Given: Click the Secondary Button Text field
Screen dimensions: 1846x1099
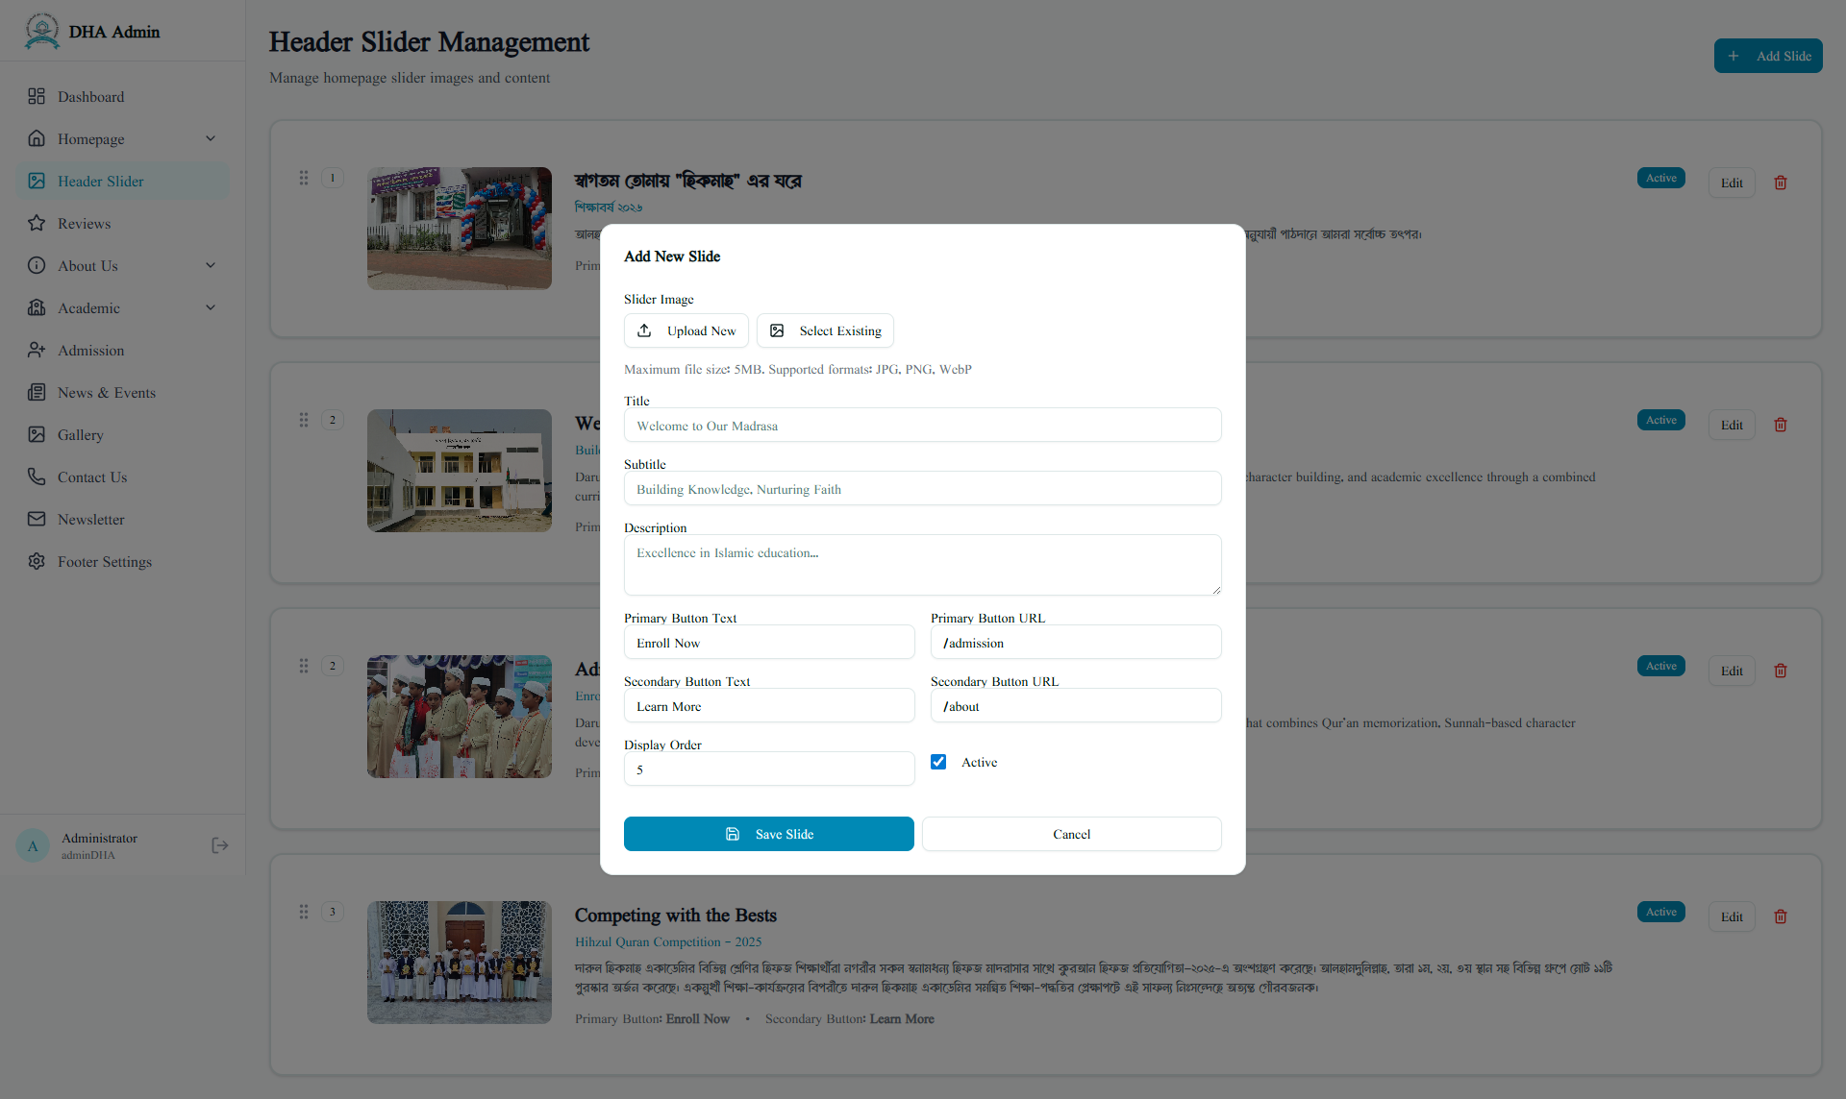Looking at the screenshot, I should click(769, 706).
